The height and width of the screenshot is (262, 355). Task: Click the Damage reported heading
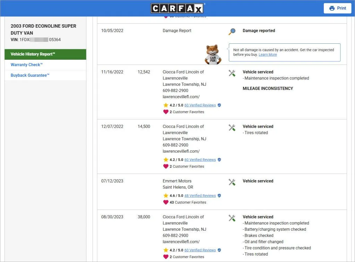[259, 31]
